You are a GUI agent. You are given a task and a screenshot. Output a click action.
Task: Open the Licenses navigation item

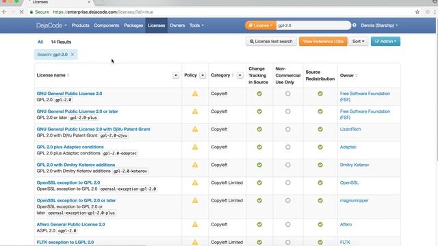click(x=156, y=25)
